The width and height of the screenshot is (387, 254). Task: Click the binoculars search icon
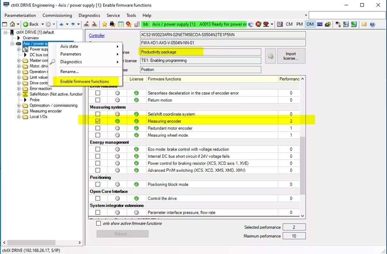coord(112,24)
